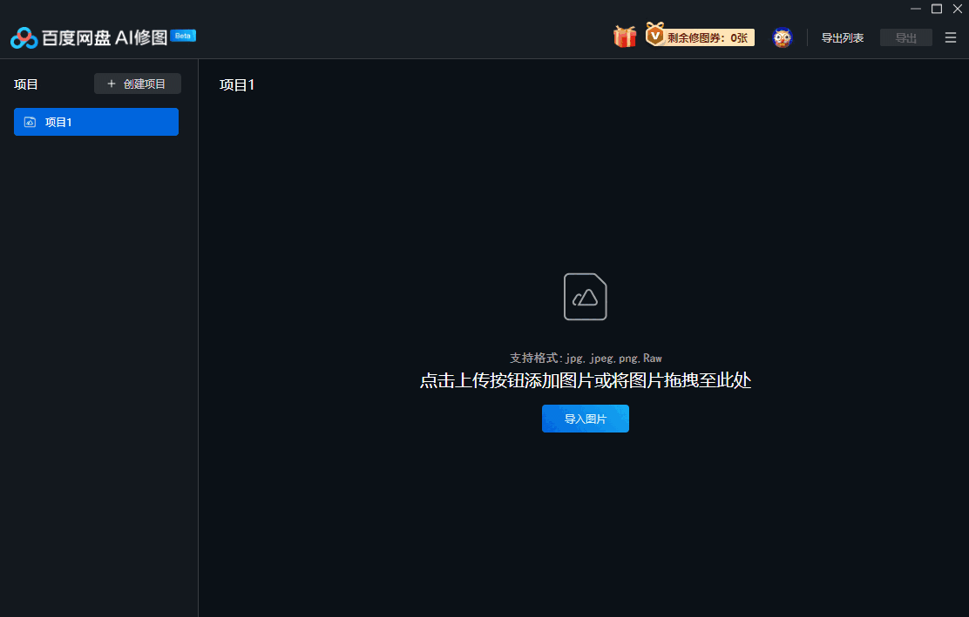
Task: Select the 项目1 tab header
Action: [236, 84]
